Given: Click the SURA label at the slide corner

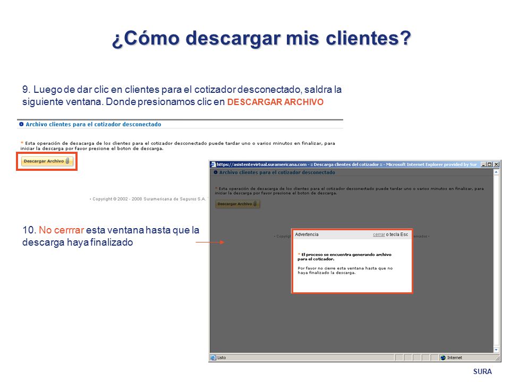Looking at the screenshot, I should 482,371.
